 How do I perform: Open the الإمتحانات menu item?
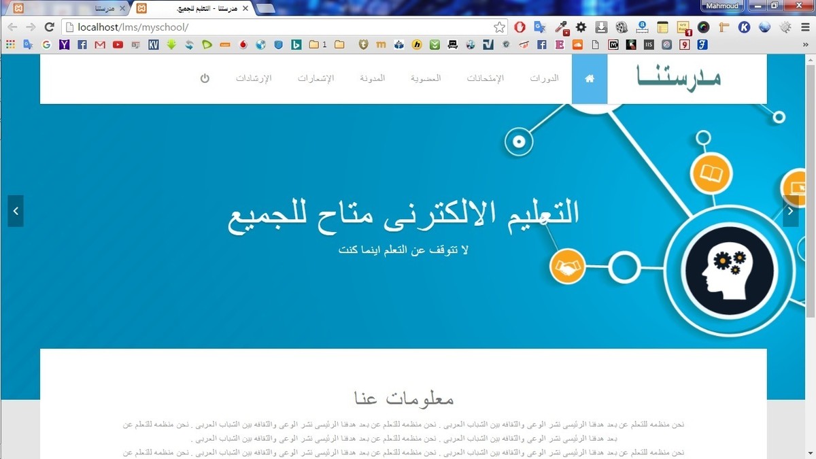485,78
